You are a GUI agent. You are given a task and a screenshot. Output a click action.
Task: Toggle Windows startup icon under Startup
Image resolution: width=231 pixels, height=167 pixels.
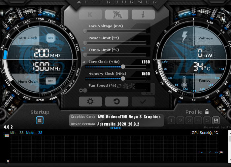click(x=40, y=120)
